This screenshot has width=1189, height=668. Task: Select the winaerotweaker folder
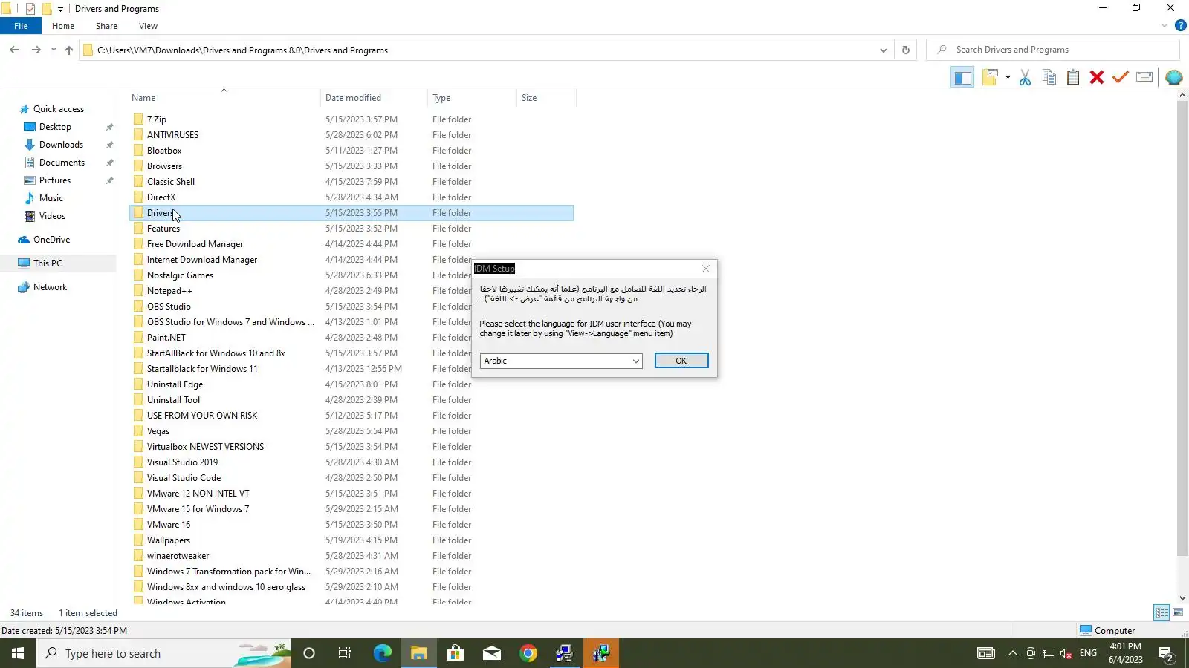tap(351, 556)
